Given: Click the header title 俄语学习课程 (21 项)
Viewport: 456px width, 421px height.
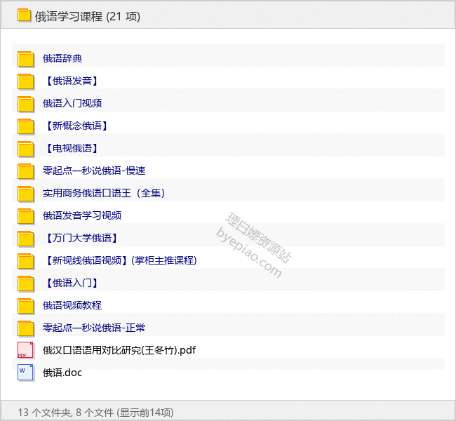Looking at the screenshot, I should click(x=88, y=17).
